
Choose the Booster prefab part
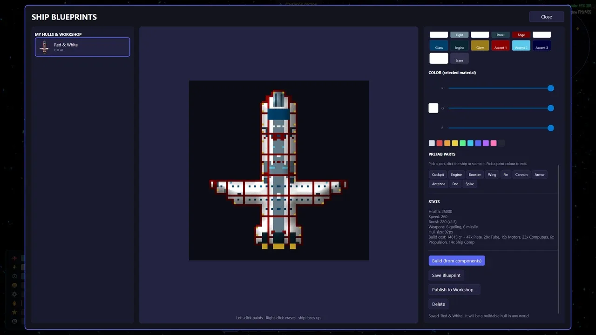[x=474, y=174]
